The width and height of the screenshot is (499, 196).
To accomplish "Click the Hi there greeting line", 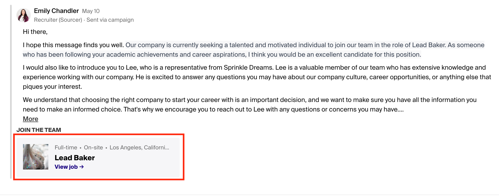I will click(x=35, y=32).
